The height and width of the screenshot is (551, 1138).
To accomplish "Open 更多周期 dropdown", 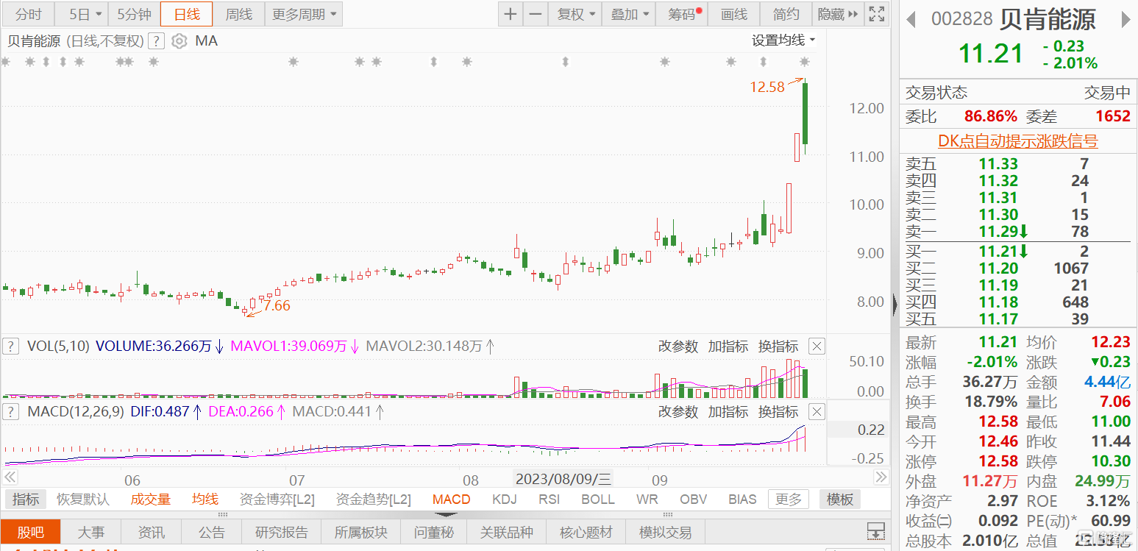I will [304, 14].
